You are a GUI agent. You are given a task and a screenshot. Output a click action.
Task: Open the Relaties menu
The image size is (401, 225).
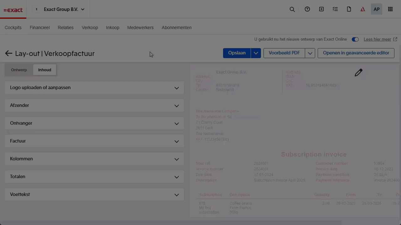(65, 27)
